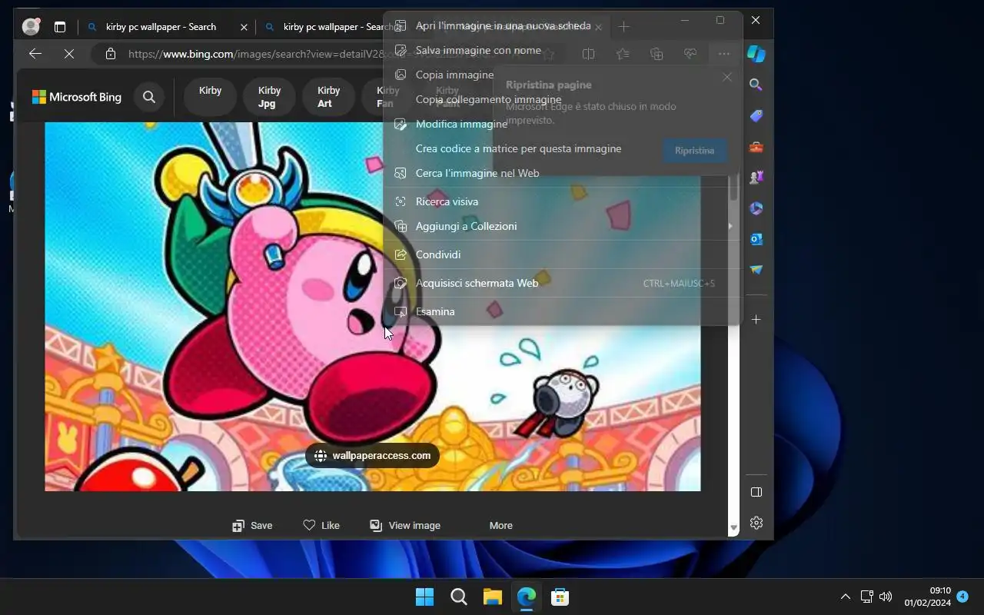Open the volume tray icon
Viewport: 984px width, 615px height.
tap(886, 597)
